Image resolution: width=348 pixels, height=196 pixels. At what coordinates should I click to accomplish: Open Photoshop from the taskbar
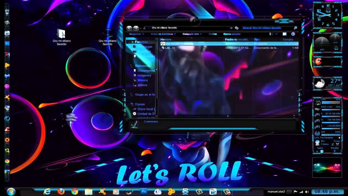pos(144,192)
